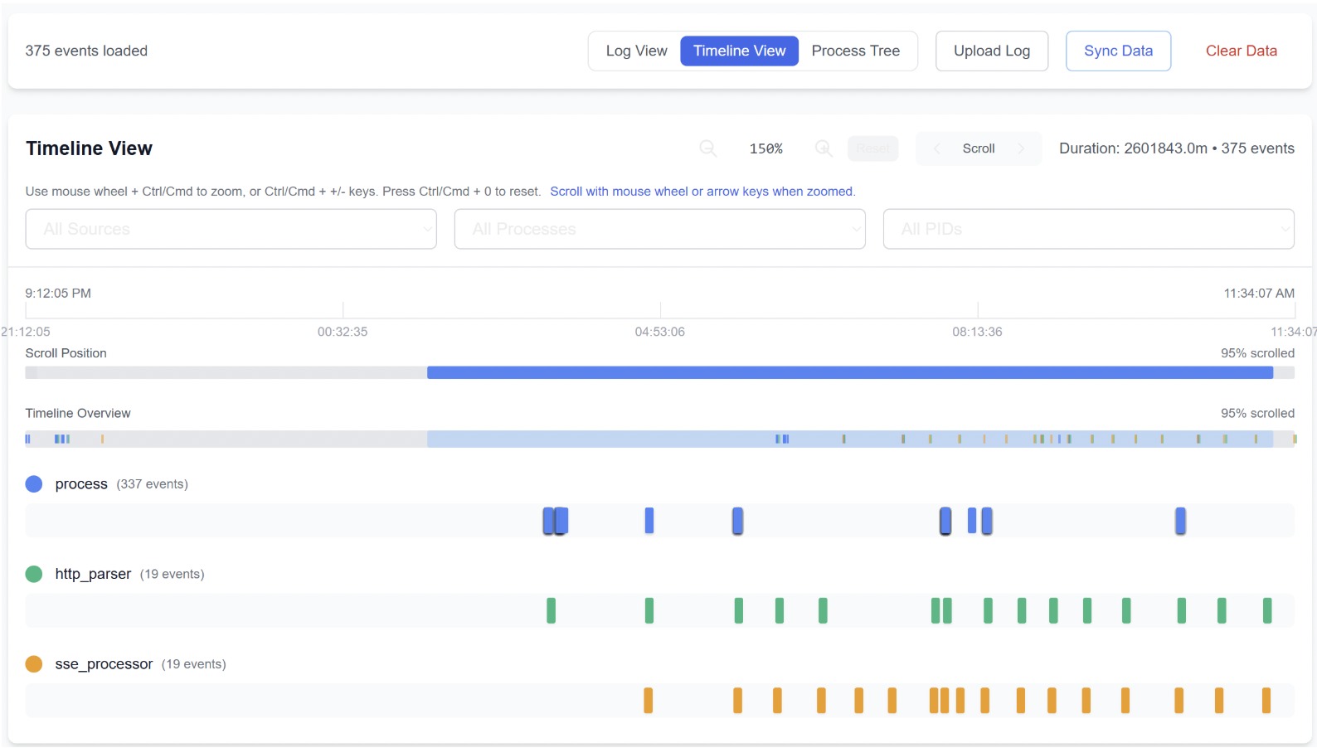Select the last process event marker
Image resolution: width=1317 pixels, height=748 pixels.
pos(1180,521)
